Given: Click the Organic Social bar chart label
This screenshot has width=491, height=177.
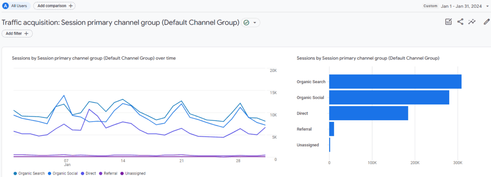Looking at the screenshot, I should (x=310, y=97).
